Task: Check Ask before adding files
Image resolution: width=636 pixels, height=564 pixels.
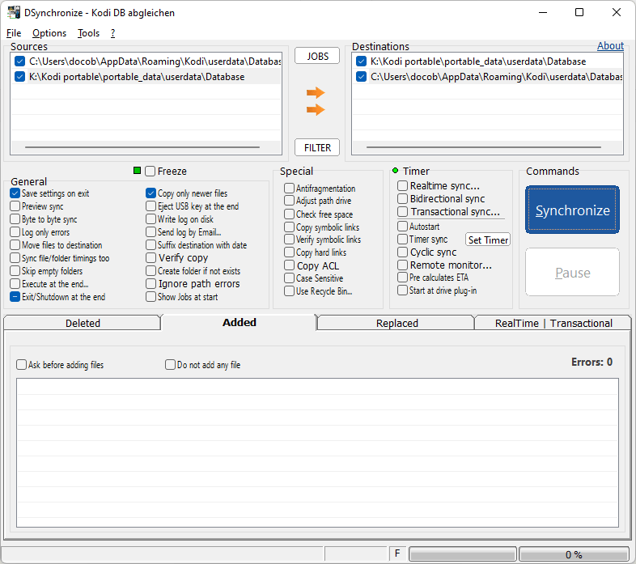Action: click(22, 364)
